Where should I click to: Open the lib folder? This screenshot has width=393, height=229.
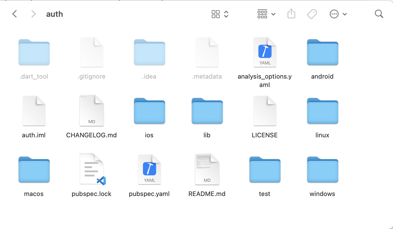[x=207, y=111]
